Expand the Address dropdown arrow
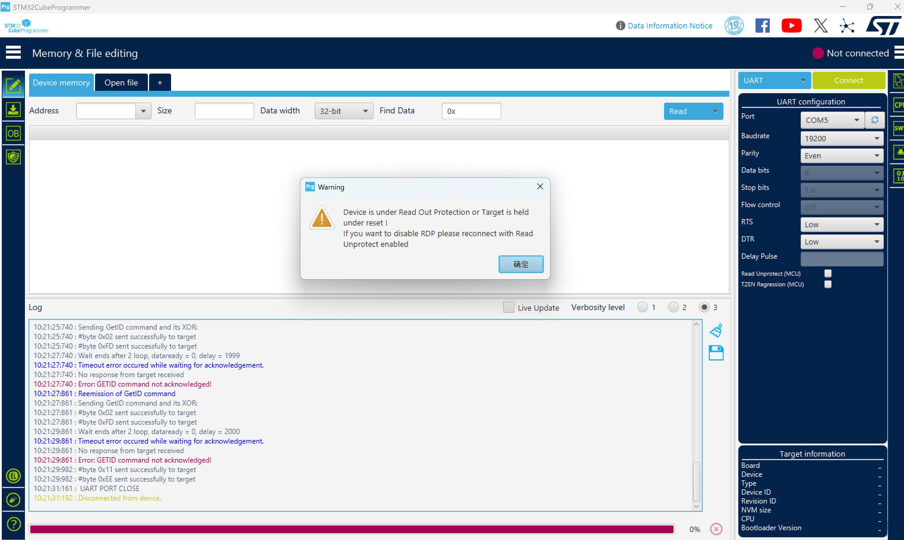 [143, 111]
